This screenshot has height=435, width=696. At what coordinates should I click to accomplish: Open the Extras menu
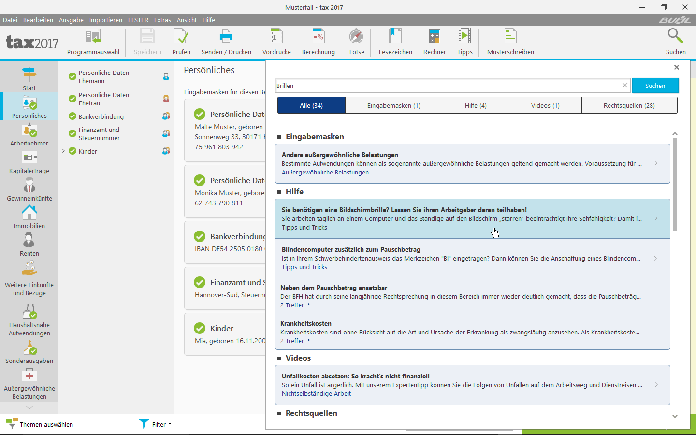162,20
